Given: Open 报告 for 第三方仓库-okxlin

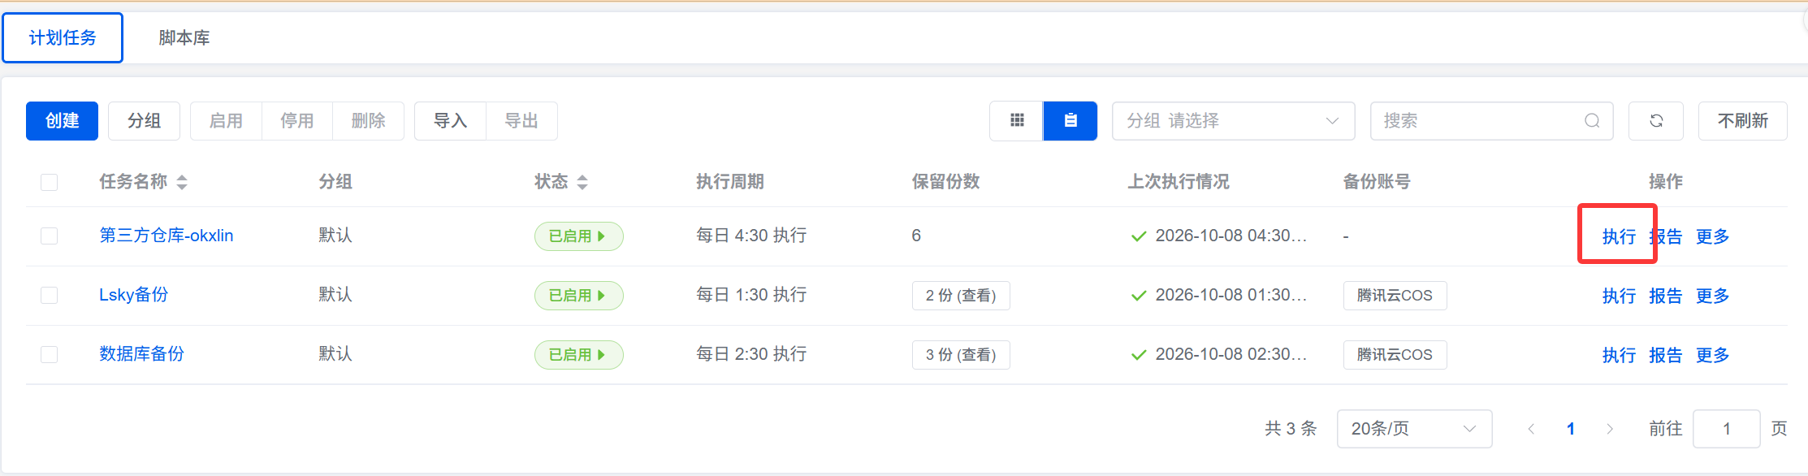Looking at the screenshot, I should 1666,236.
